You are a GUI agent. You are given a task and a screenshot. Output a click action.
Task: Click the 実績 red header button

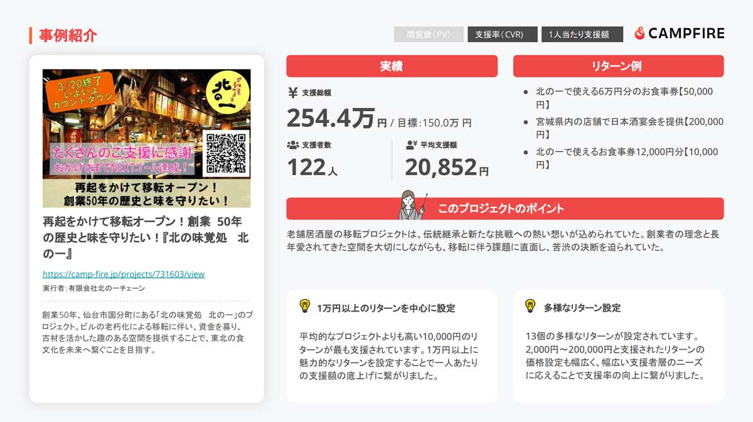pos(392,66)
